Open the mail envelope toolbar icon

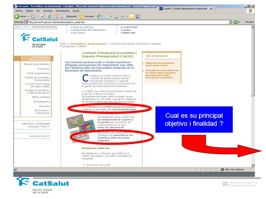coord(107,16)
